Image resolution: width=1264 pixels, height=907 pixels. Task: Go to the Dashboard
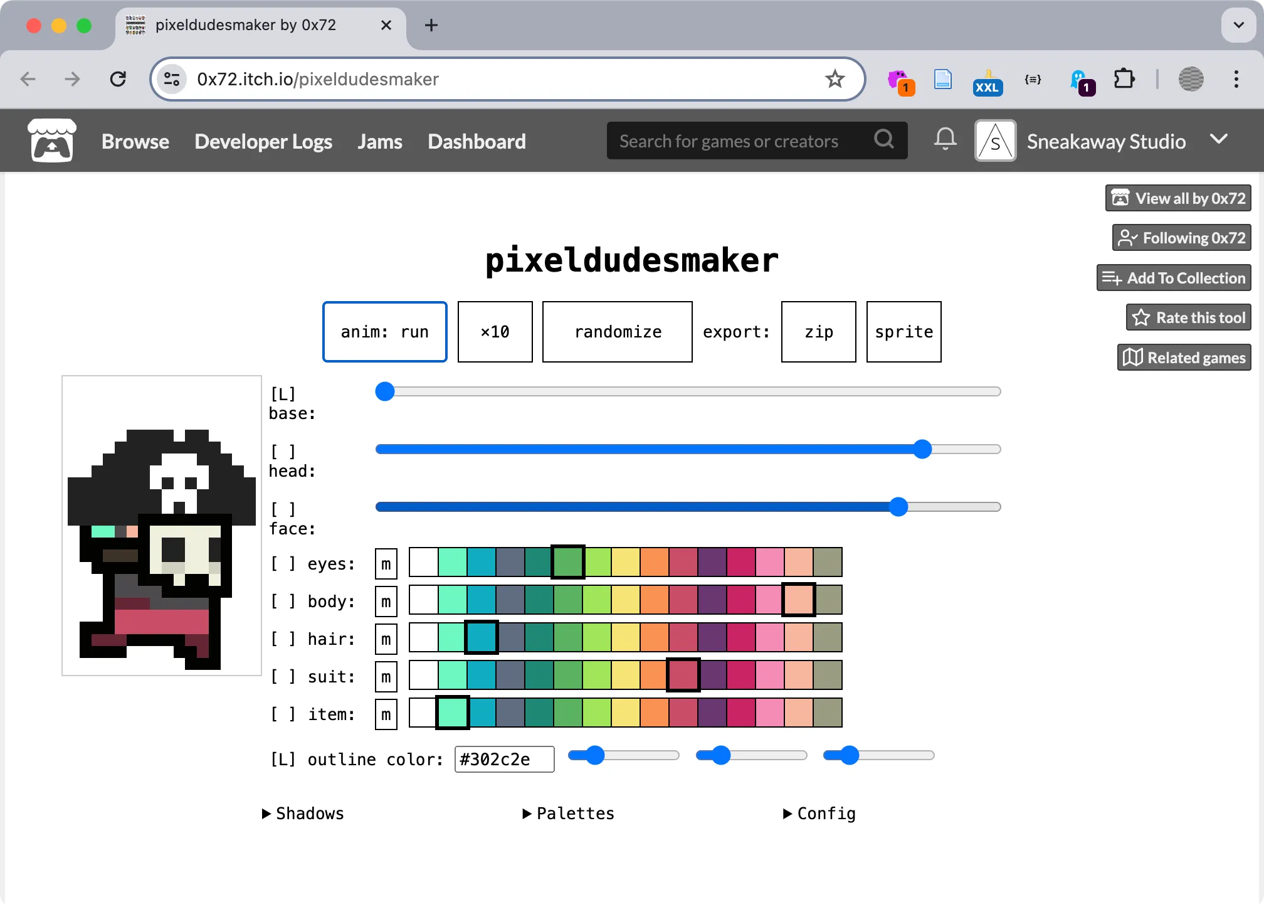tap(476, 141)
